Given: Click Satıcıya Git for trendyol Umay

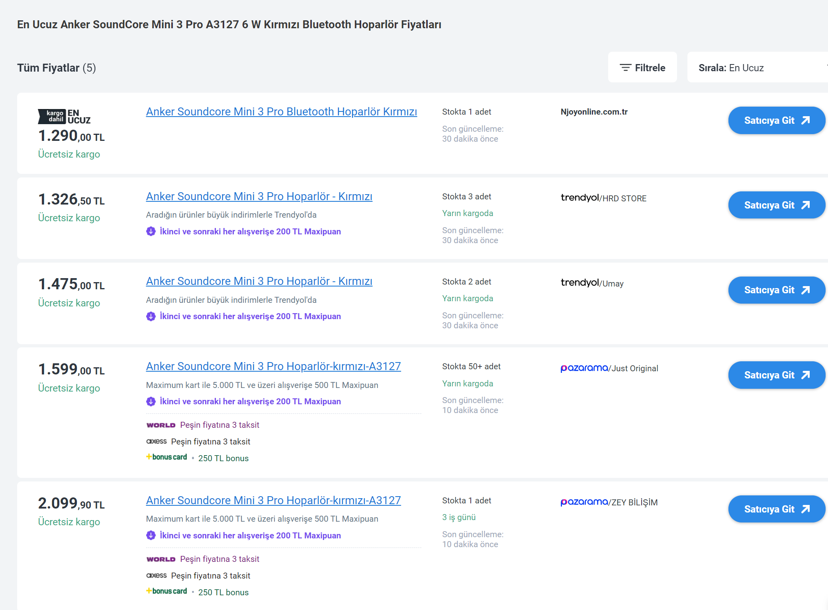Looking at the screenshot, I should (777, 290).
